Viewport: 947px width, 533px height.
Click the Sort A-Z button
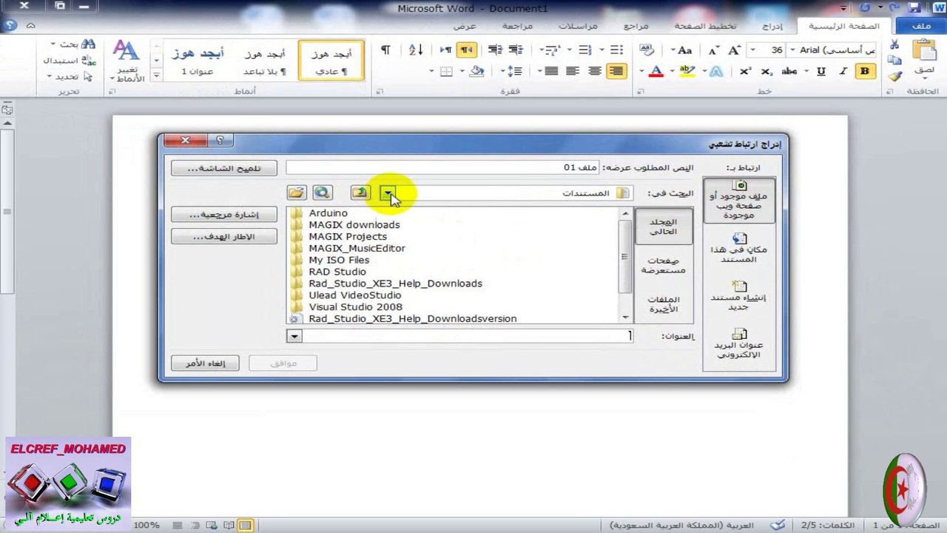(416, 50)
